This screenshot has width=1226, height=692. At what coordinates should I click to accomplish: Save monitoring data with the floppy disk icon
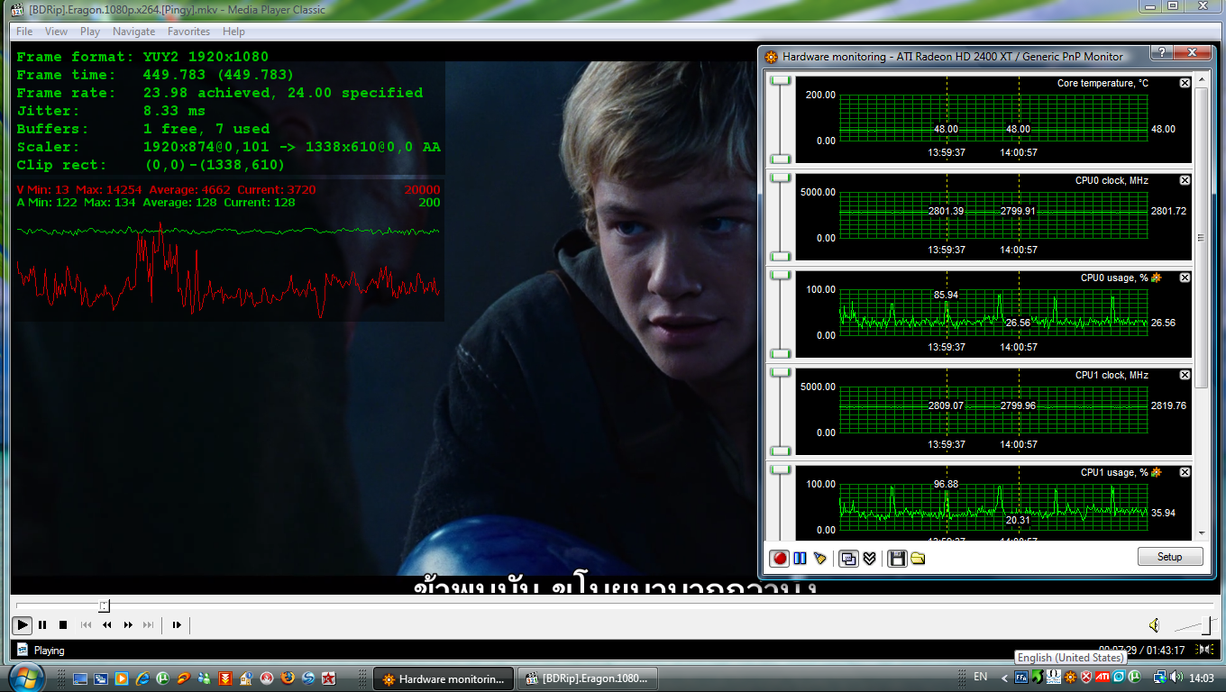[897, 559]
